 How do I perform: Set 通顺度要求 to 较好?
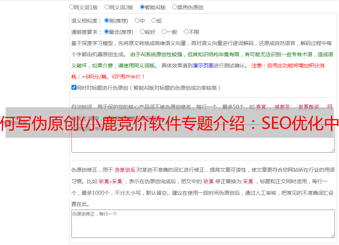click(x=142, y=32)
